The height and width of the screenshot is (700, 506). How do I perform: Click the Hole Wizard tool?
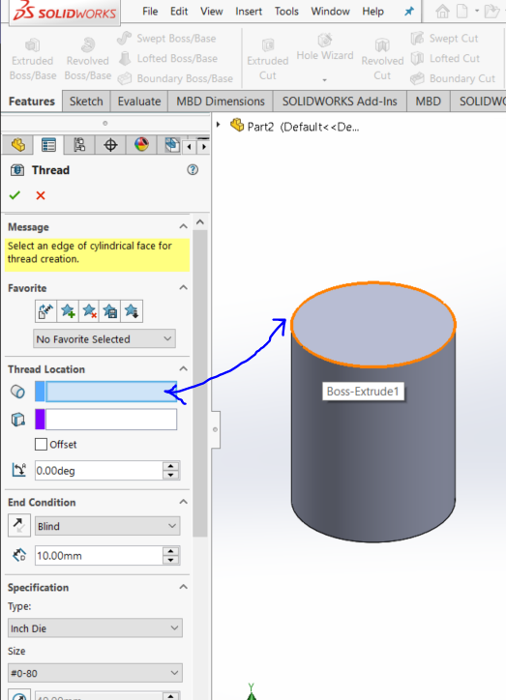(x=325, y=47)
